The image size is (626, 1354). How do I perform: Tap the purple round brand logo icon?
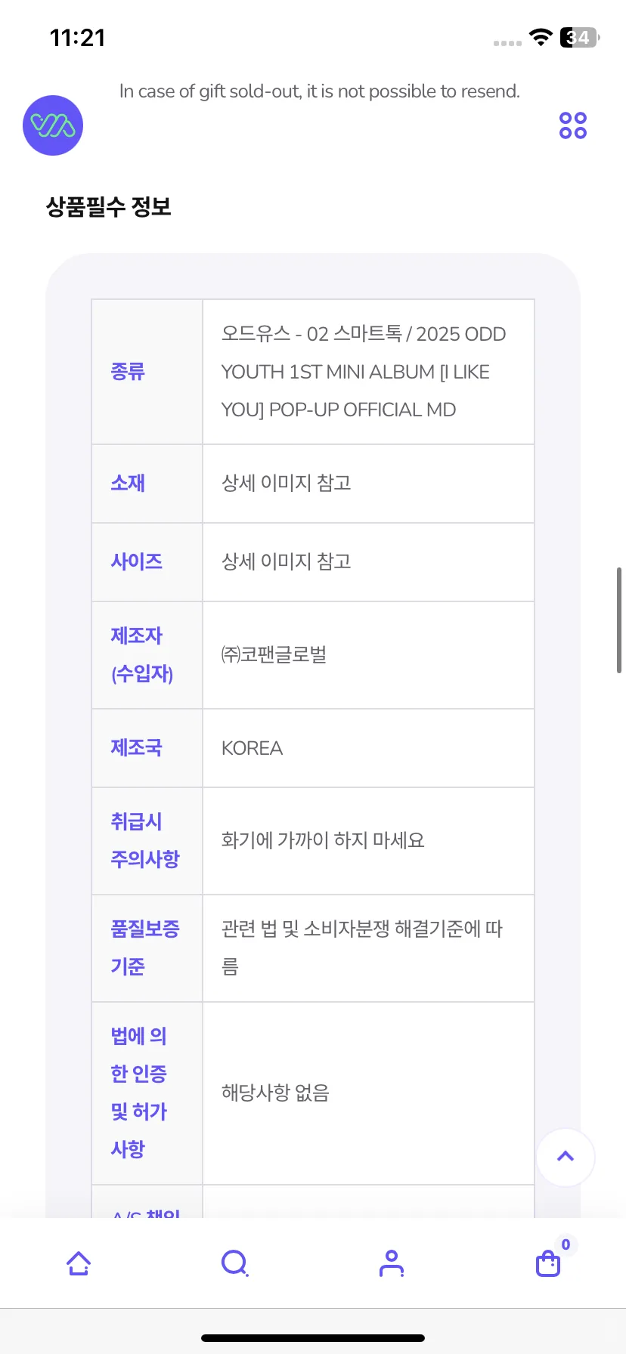click(x=53, y=125)
